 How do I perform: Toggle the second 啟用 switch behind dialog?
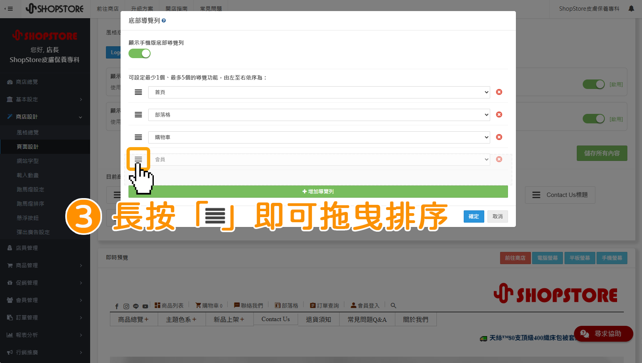(594, 119)
